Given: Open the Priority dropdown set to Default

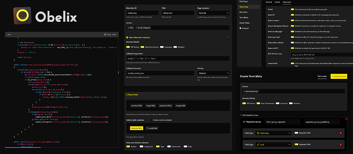Looking at the screenshot, I should click(213, 73).
